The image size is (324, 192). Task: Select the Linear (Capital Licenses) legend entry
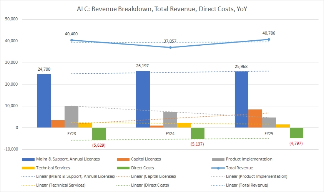click(x=153, y=176)
